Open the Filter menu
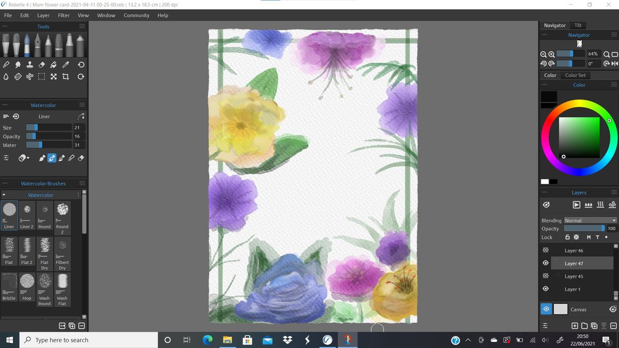619x348 pixels. (63, 15)
